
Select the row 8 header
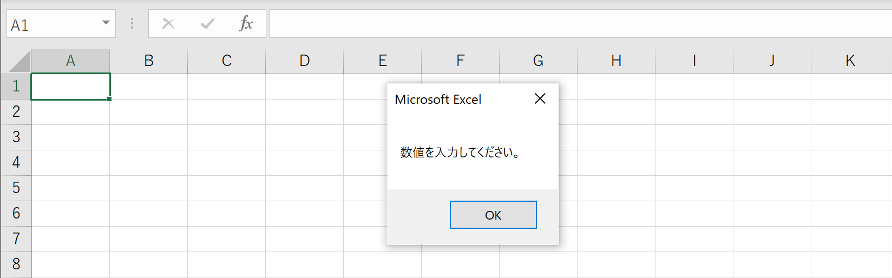click(16, 264)
